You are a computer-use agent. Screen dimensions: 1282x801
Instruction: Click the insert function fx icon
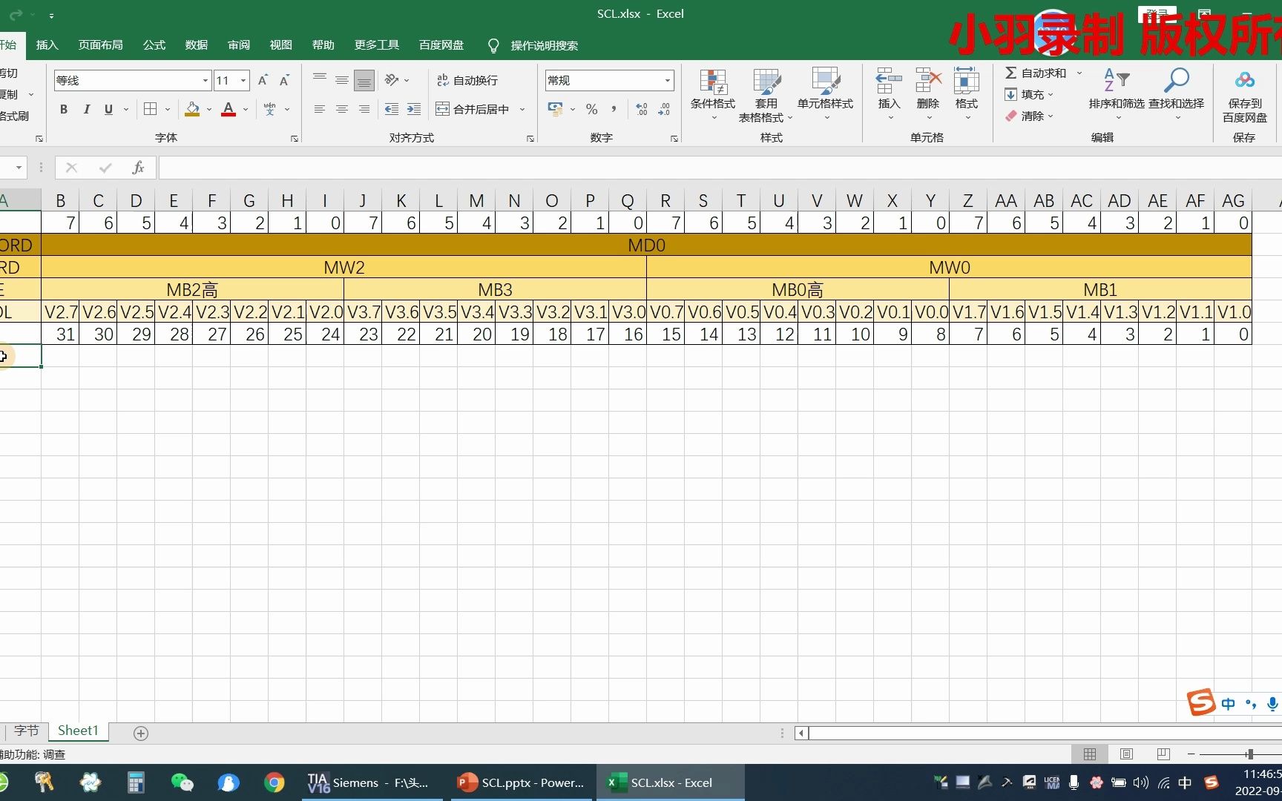click(138, 168)
